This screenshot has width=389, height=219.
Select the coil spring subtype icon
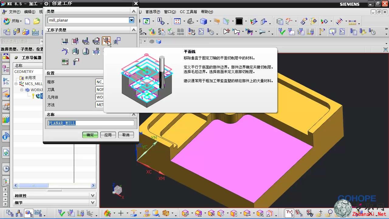[x=96, y=51]
